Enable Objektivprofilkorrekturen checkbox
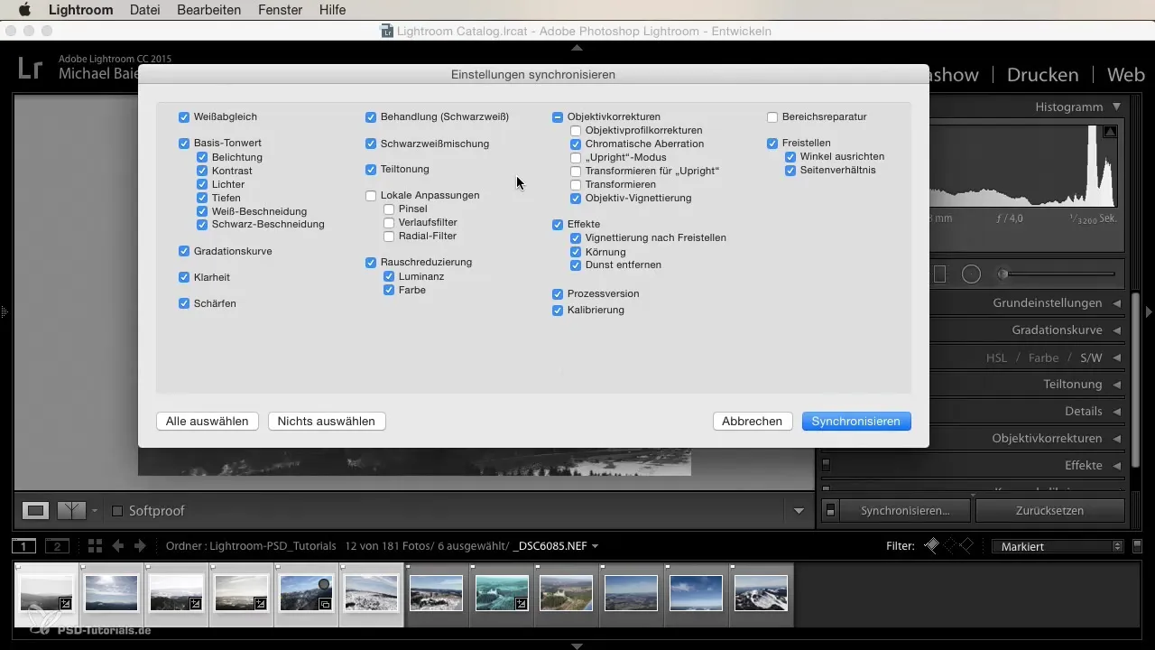Screen dimensions: 1155x650 576,130
